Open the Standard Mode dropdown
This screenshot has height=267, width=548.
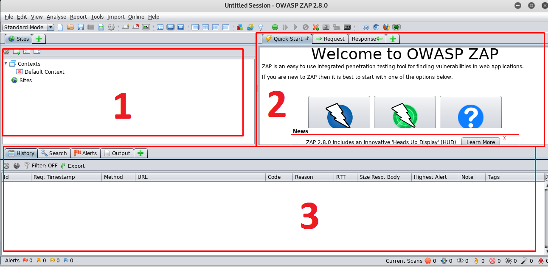pyautogui.click(x=28, y=27)
